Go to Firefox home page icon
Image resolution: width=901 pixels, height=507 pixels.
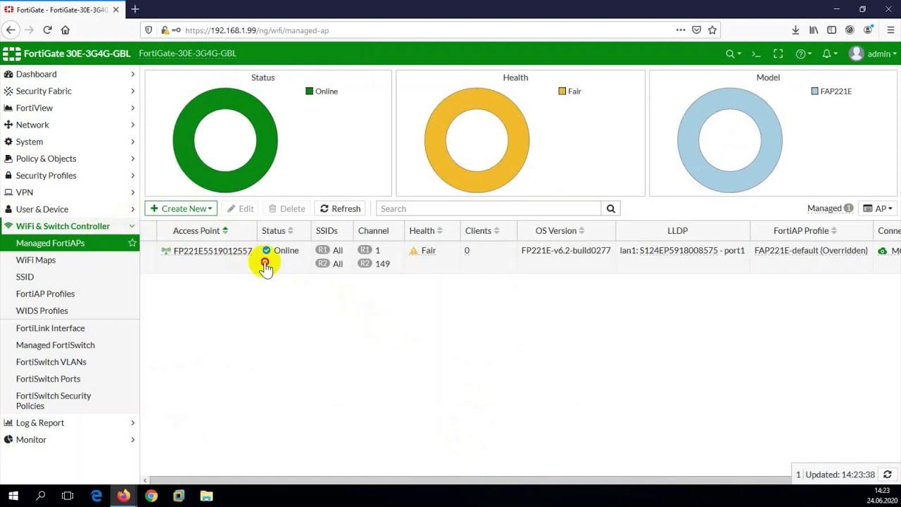click(65, 30)
